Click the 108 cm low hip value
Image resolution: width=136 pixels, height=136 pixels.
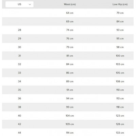click(120, 81)
